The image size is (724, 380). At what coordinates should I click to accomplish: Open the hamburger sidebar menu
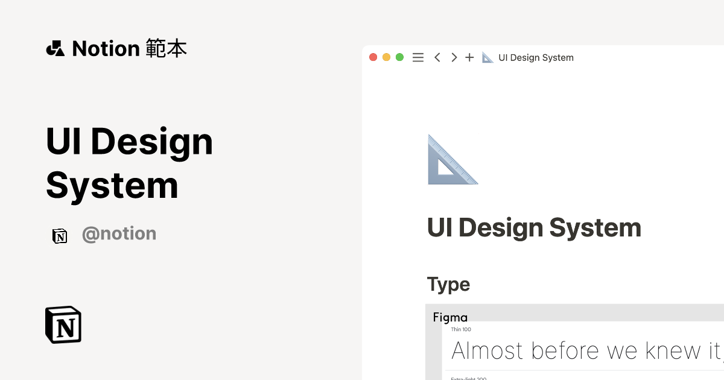[418, 57]
